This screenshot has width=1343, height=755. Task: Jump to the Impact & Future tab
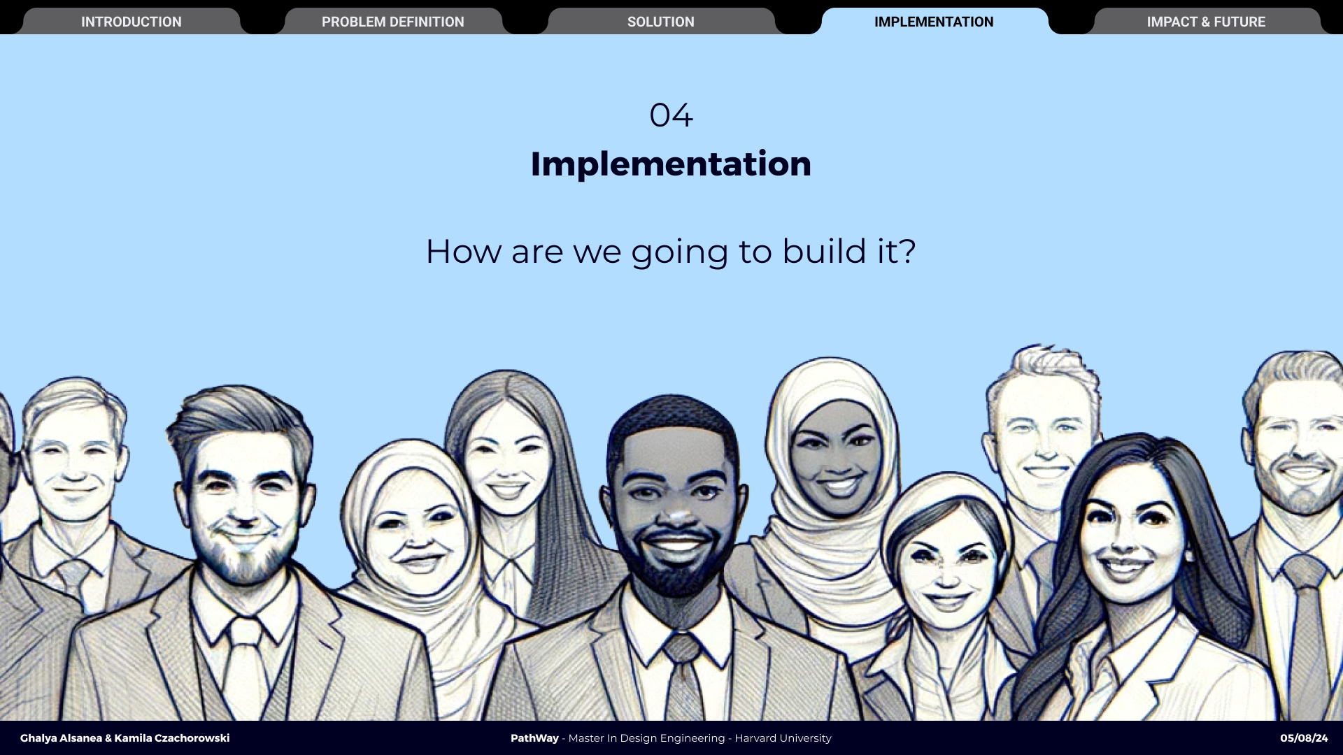1206,22
